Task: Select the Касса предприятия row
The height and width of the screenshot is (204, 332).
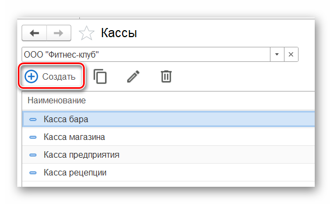Action: [168, 155]
